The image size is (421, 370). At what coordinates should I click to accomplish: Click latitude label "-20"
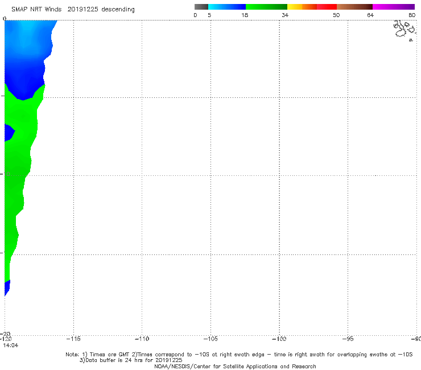coord(5,334)
